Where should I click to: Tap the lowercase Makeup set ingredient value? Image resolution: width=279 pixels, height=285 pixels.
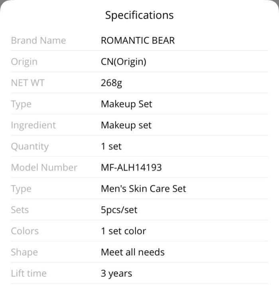tap(126, 125)
